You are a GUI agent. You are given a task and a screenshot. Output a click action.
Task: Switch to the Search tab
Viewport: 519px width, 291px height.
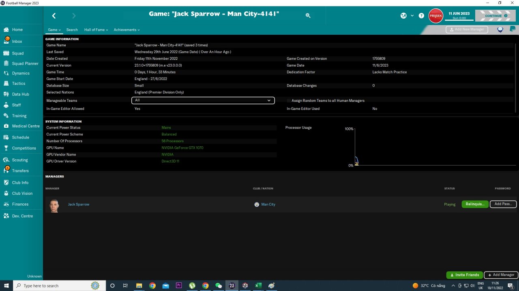click(x=72, y=30)
